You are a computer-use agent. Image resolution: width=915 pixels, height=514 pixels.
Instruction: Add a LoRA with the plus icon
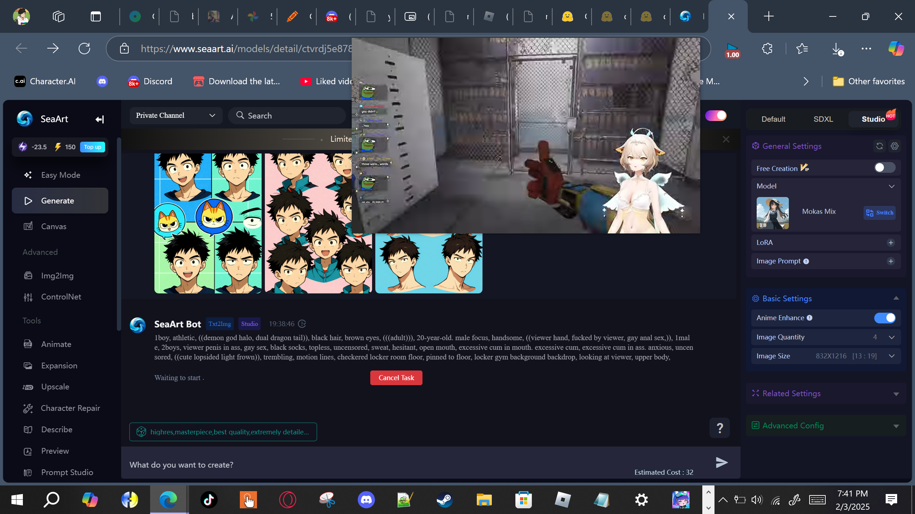[891, 243]
